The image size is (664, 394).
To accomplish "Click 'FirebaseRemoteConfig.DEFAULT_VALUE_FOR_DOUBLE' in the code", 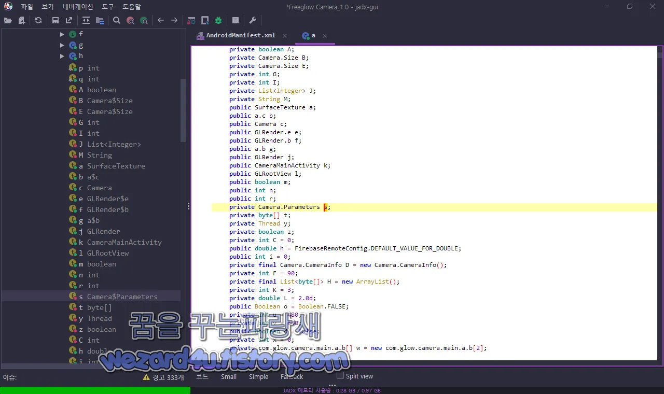I will (377, 248).
